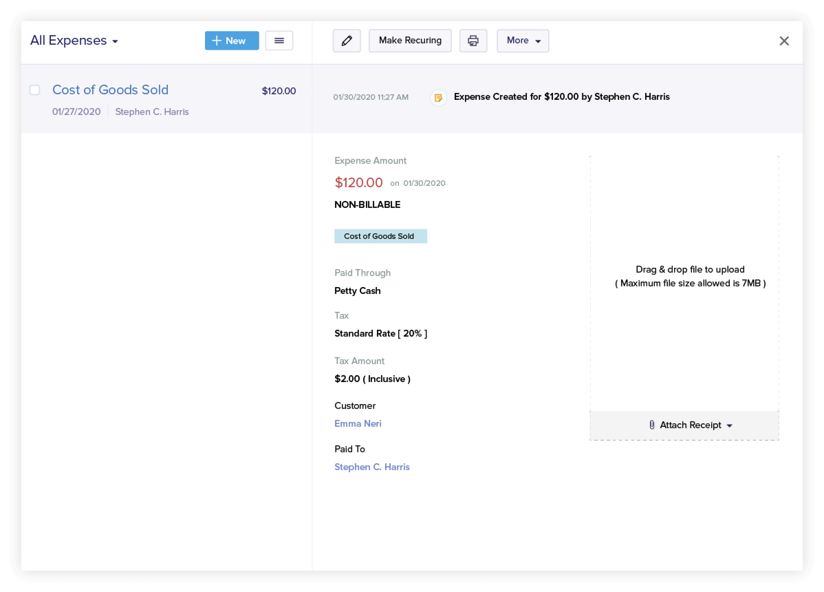This screenshot has height=592, width=824.
Task: Click the close X icon
Action: (785, 41)
